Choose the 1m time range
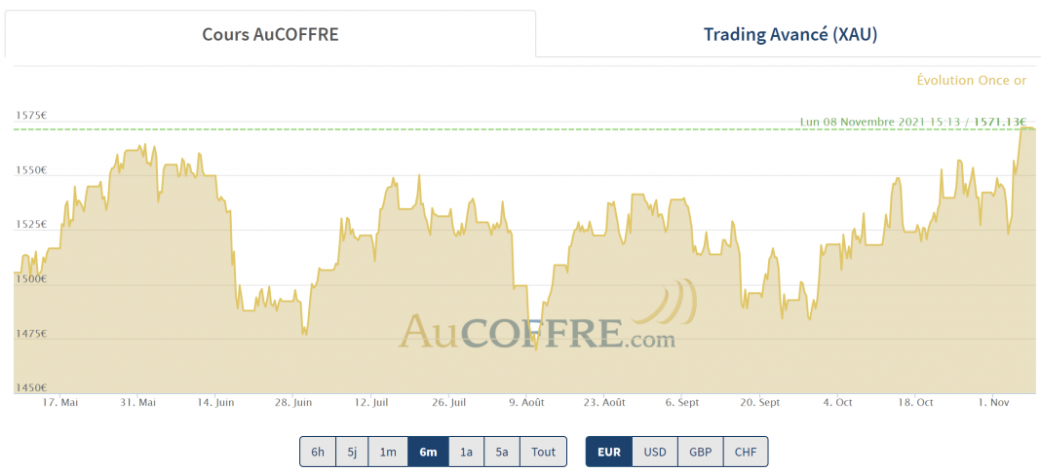 pyautogui.click(x=388, y=453)
